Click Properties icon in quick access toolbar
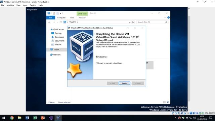Viewport: 215px width, 121px height. pos(54,13)
